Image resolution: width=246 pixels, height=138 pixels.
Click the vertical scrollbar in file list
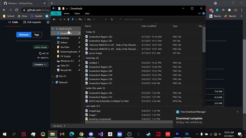click(x=204, y=39)
